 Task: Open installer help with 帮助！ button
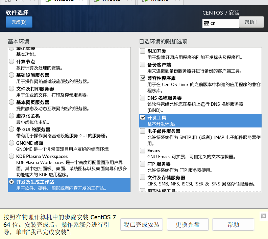tap(251, 22)
